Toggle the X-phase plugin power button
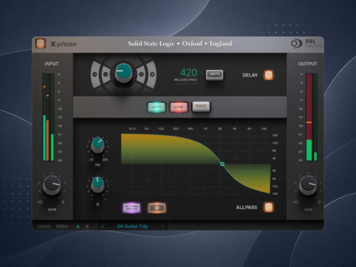Viewport: 356px width, 267px height. 40,43
